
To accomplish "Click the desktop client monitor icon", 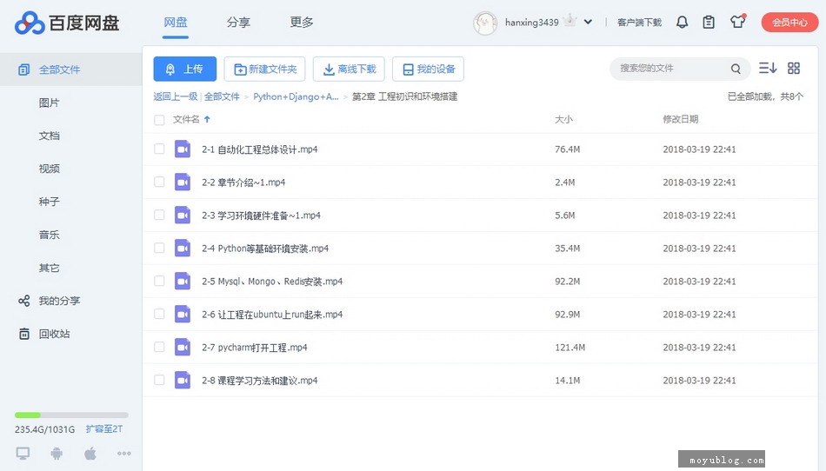I will click(x=23, y=453).
